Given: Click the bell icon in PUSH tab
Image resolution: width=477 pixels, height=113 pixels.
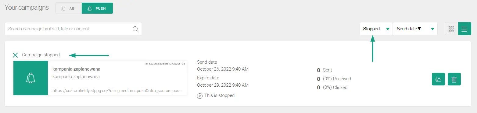Looking at the screenshot, I should 90,8.
